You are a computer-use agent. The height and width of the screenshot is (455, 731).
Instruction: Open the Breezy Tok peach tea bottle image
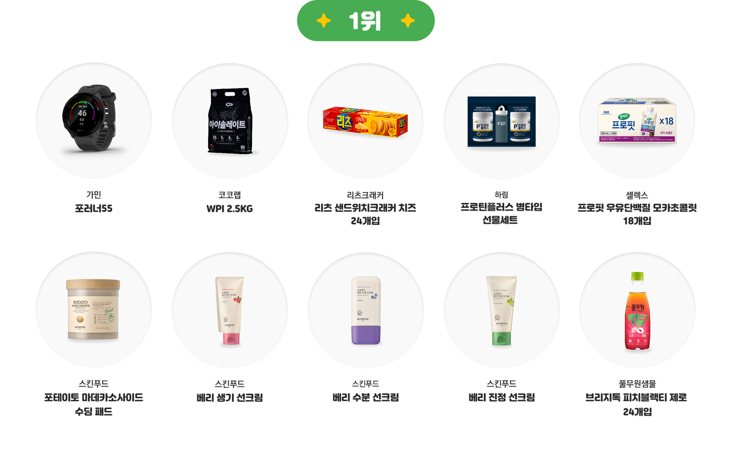pyautogui.click(x=637, y=310)
